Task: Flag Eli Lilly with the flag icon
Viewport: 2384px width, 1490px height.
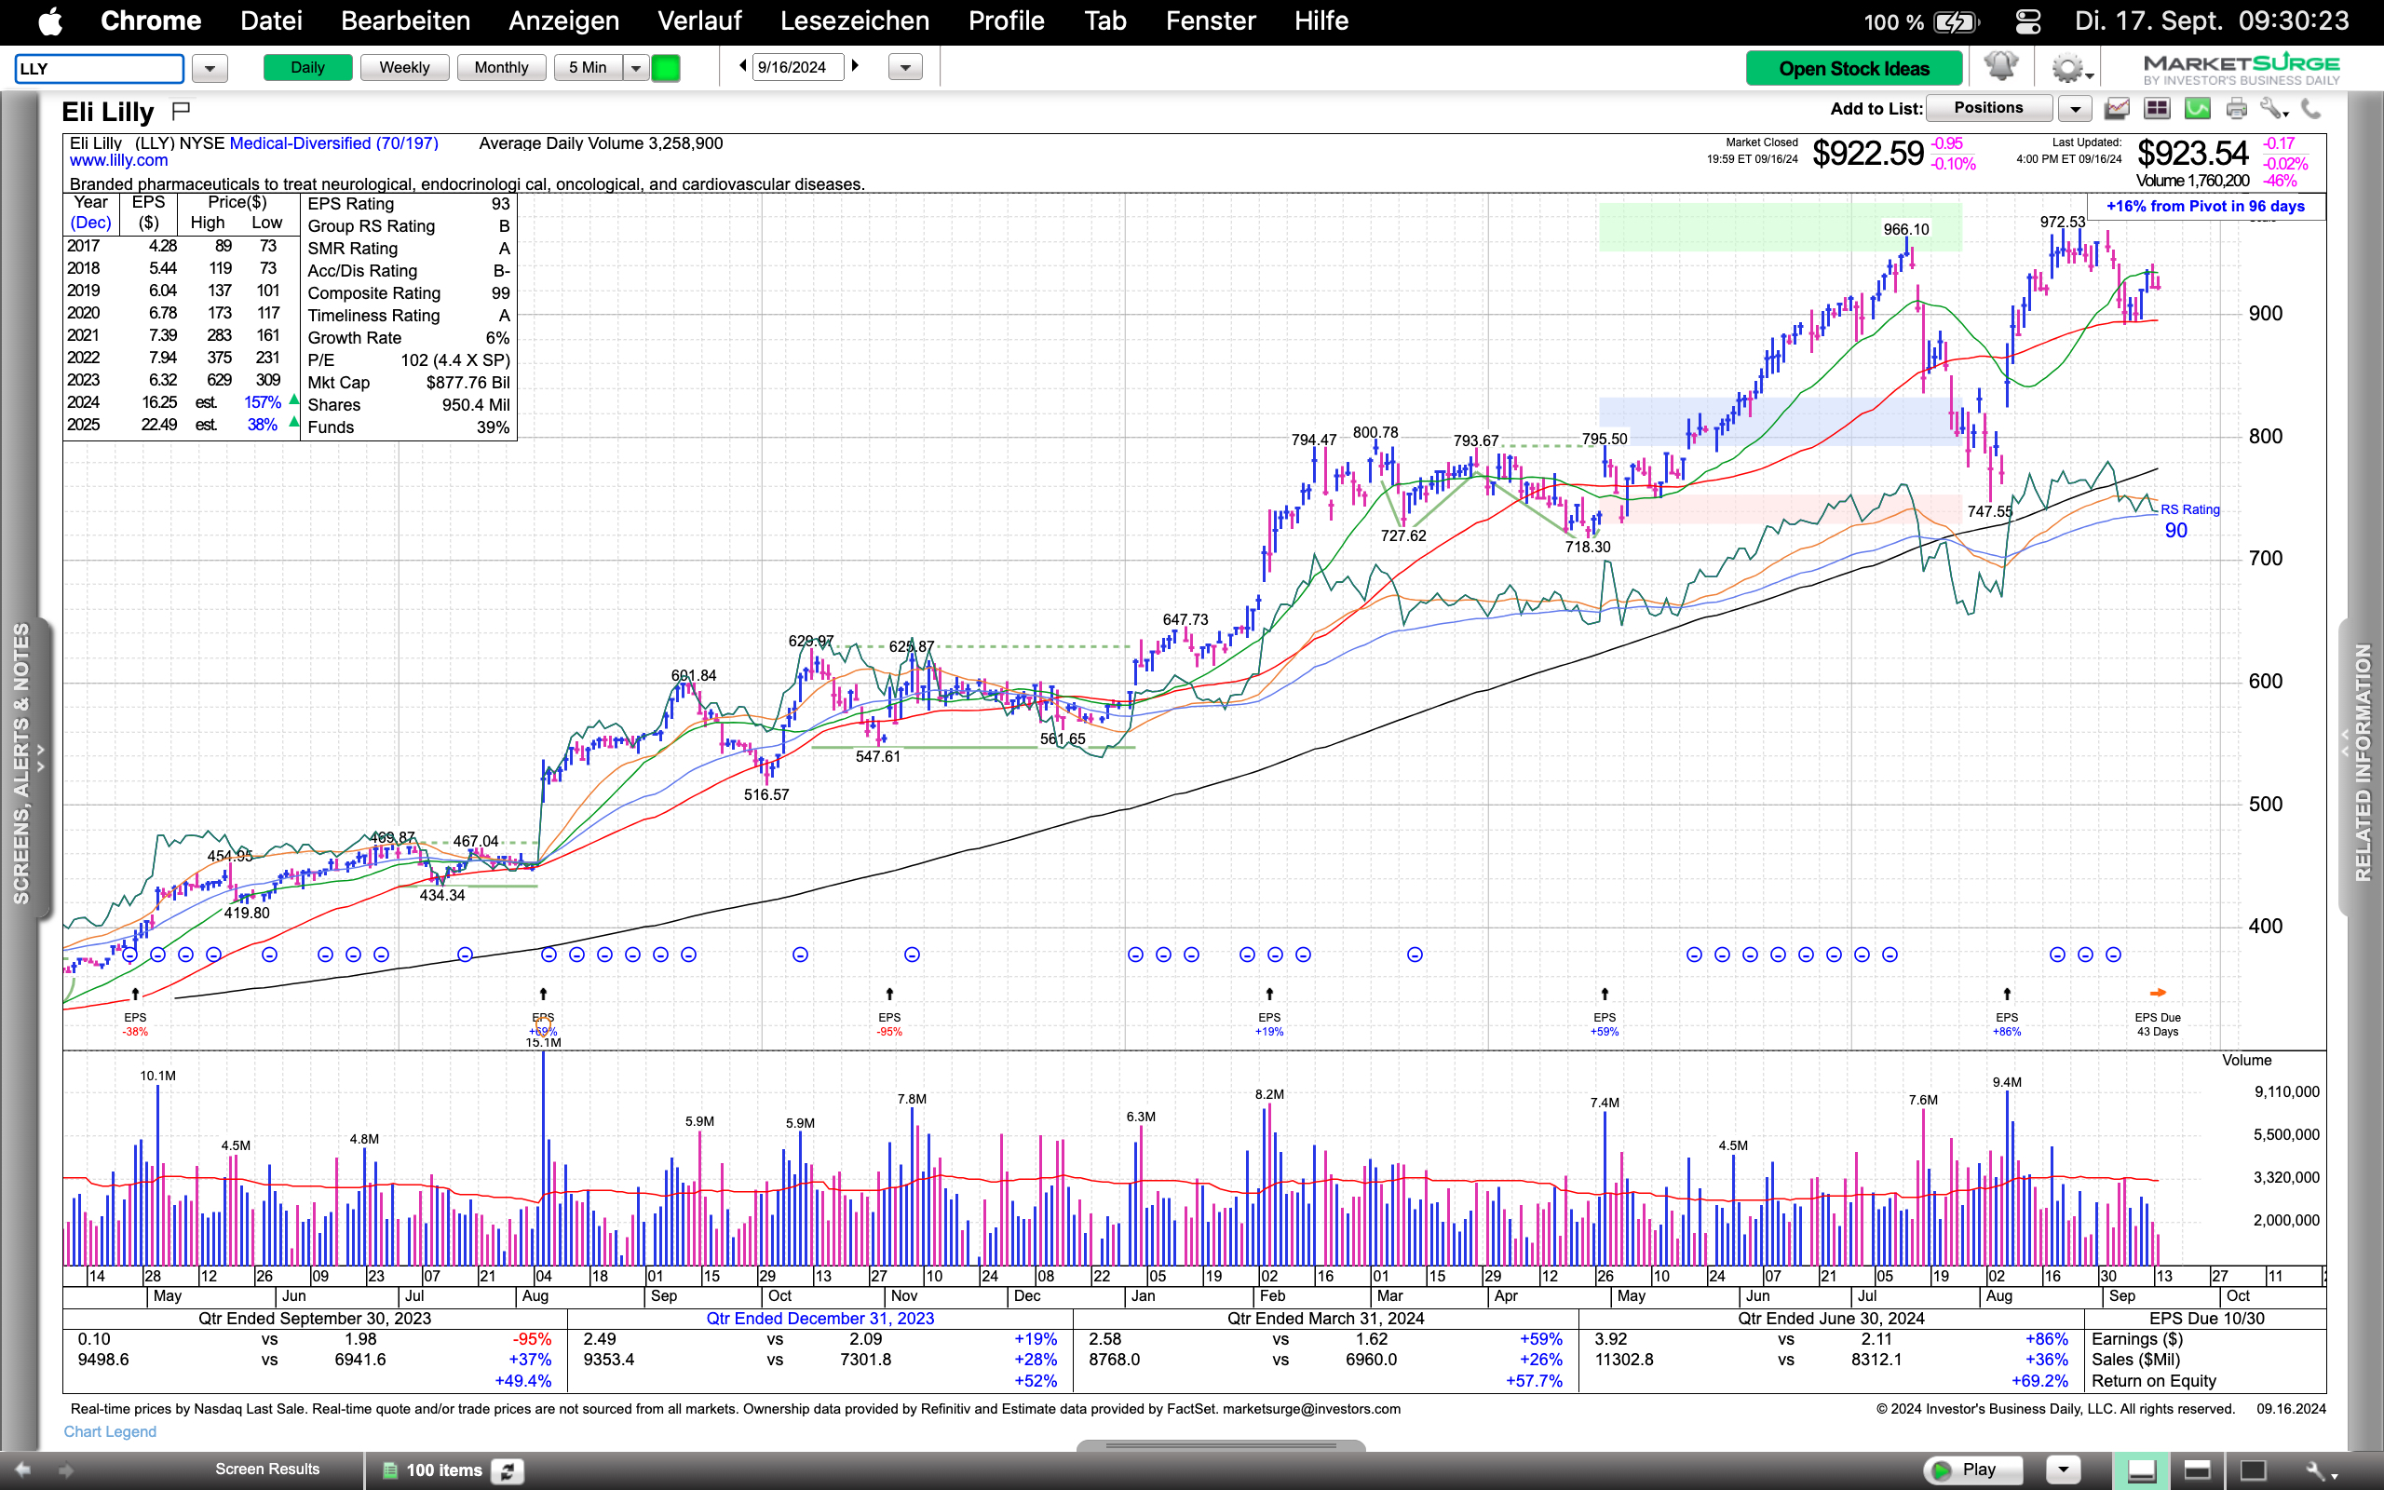Action: (182, 111)
